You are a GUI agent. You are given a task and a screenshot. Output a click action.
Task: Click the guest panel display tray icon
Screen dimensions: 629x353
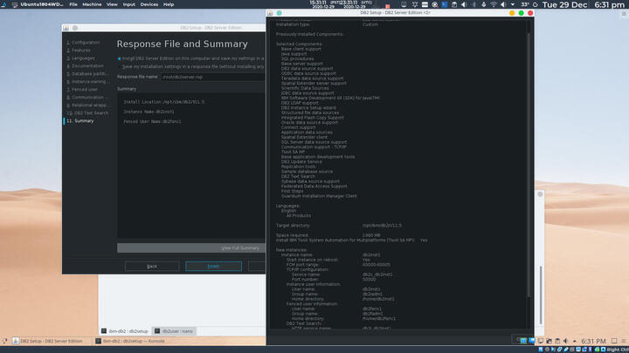(541, 341)
